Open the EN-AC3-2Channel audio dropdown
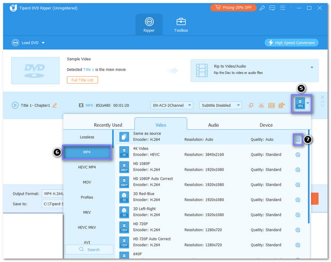Viewport: 331px width, 262px height. coord(172,105)
